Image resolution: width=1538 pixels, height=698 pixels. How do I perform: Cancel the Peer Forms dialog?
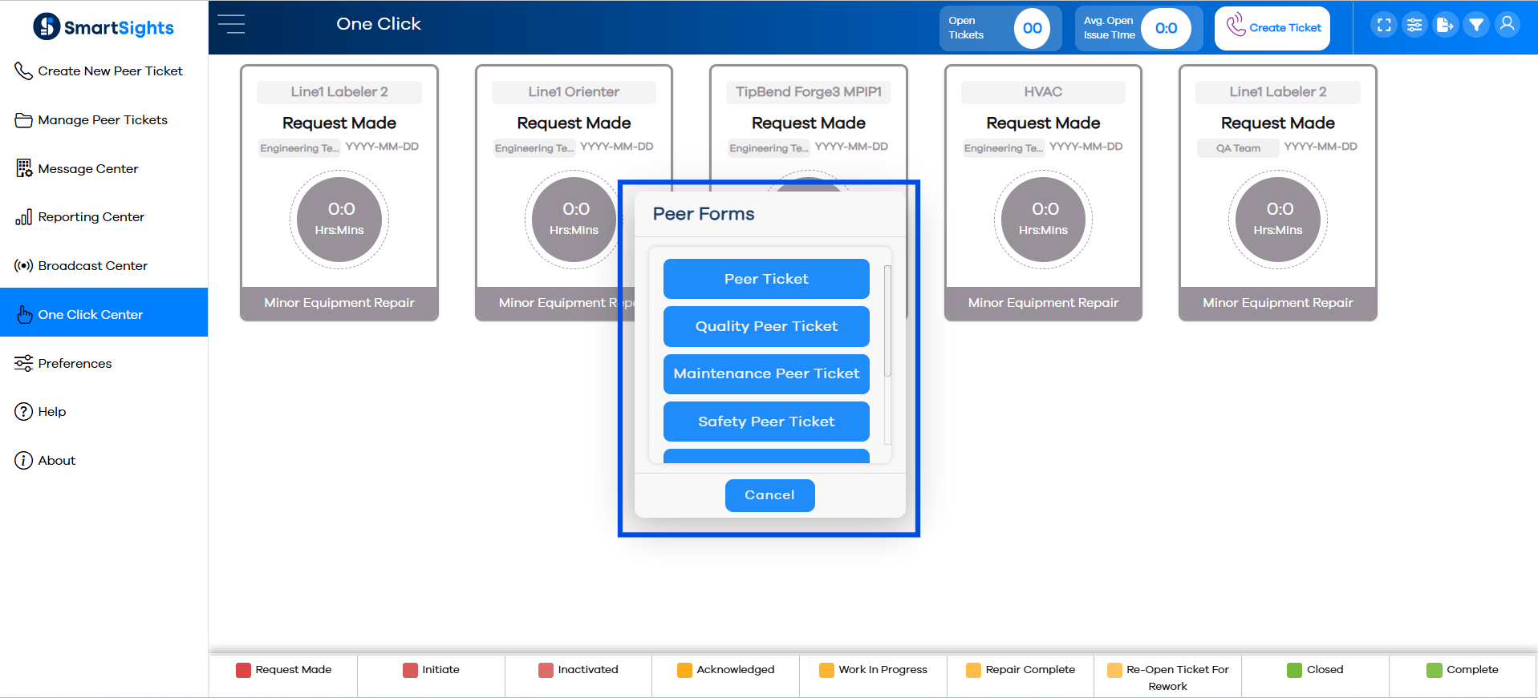pyautogui.click(x=769, y=495)
